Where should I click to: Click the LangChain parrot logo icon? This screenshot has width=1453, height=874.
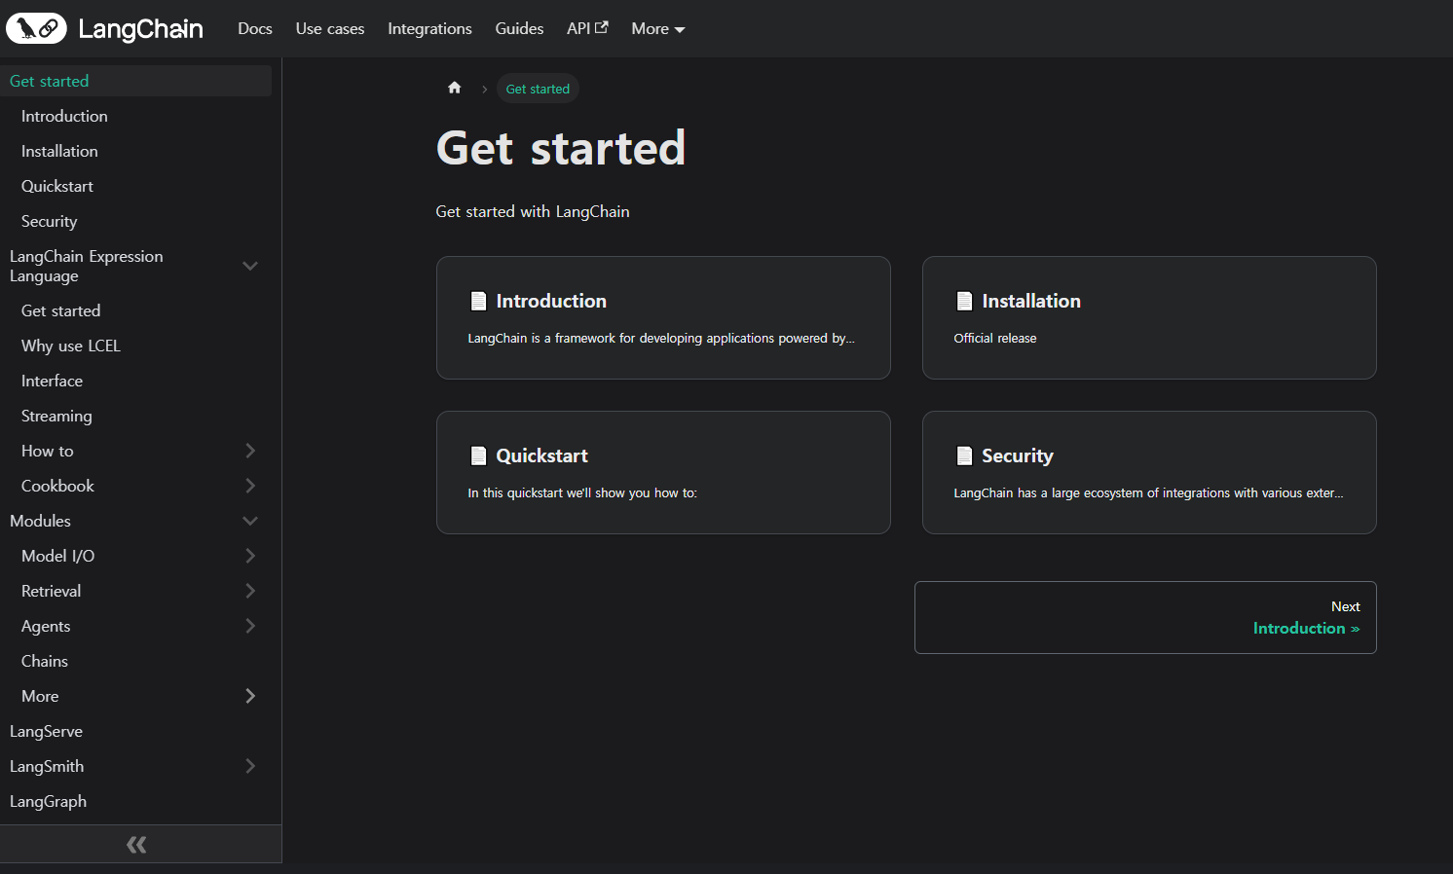(36, 28)
